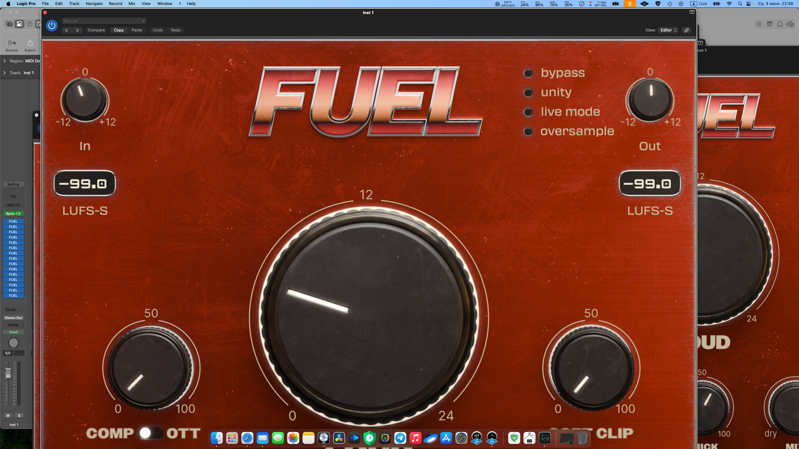Screen dimensions: 799x449
Task: Open the Mix menu
Action: coord(132,4)
